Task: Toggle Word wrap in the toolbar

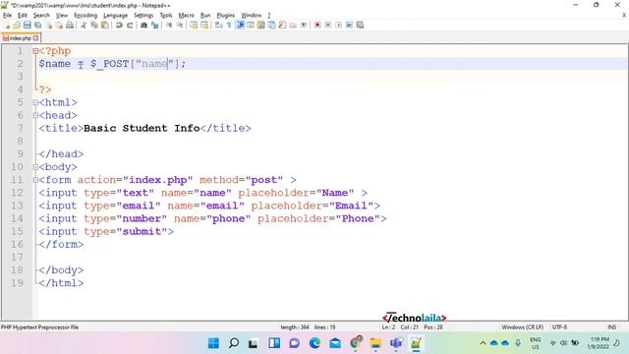Action: click(218, 25)
